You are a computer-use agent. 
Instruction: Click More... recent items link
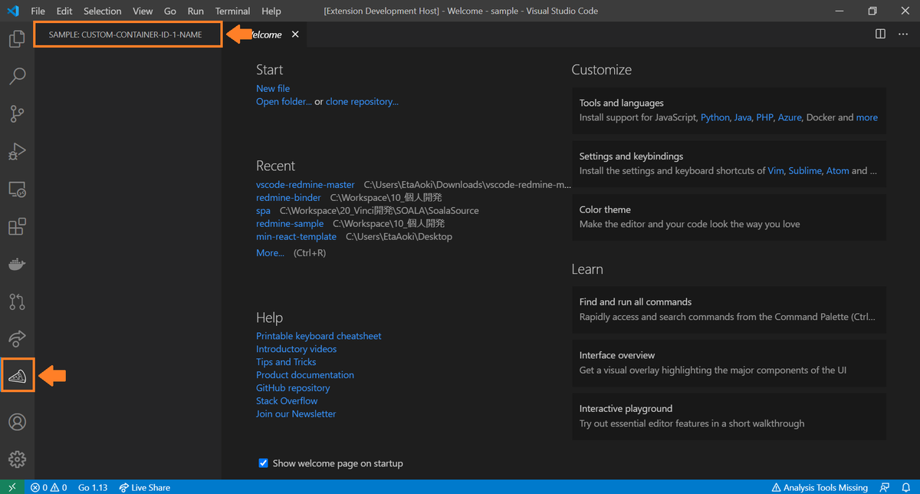(270, 252)
